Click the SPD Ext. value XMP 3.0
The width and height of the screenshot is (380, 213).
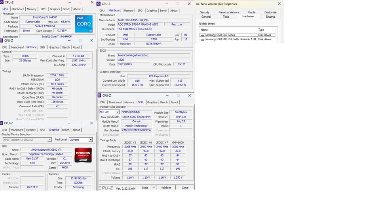[180, 117]
